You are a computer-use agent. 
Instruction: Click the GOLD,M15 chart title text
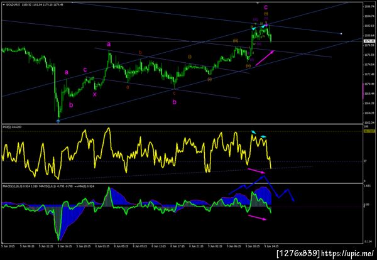pos(12,4)
